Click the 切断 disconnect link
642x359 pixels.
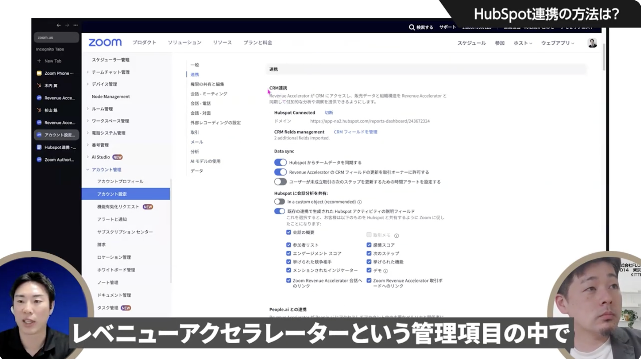329,113
